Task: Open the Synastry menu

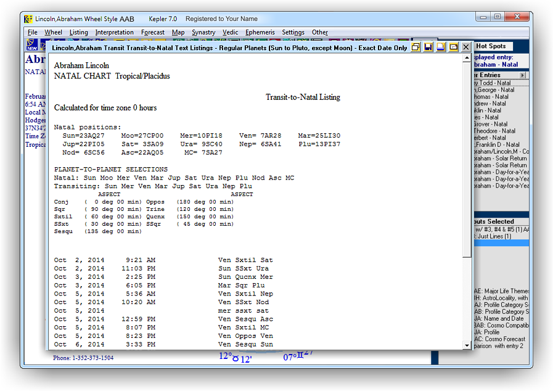Action: tap(203, 33)
